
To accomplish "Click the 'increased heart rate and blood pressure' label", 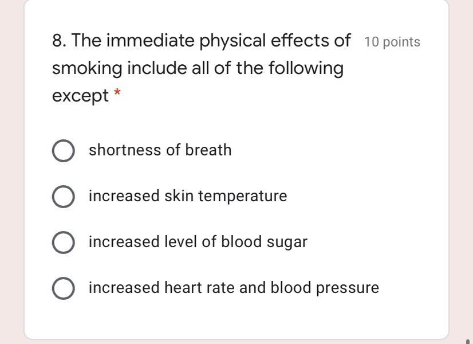I will click(234, 288).
